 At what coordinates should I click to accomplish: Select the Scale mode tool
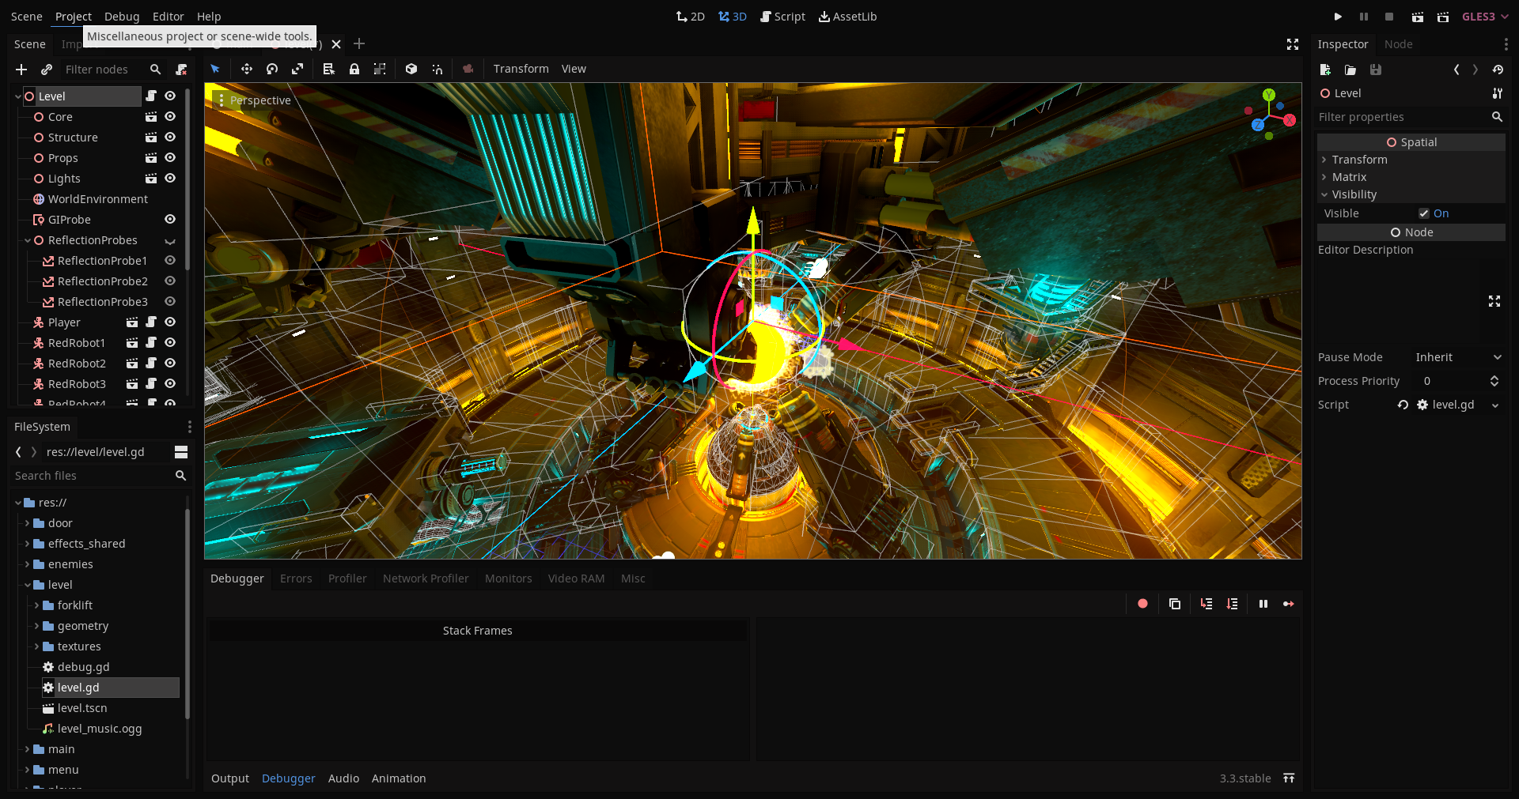[x=297, y=70]
